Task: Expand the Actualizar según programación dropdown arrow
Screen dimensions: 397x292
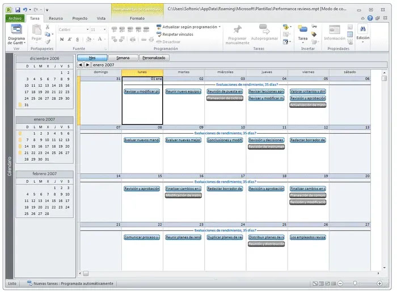Action: point(219,27)
